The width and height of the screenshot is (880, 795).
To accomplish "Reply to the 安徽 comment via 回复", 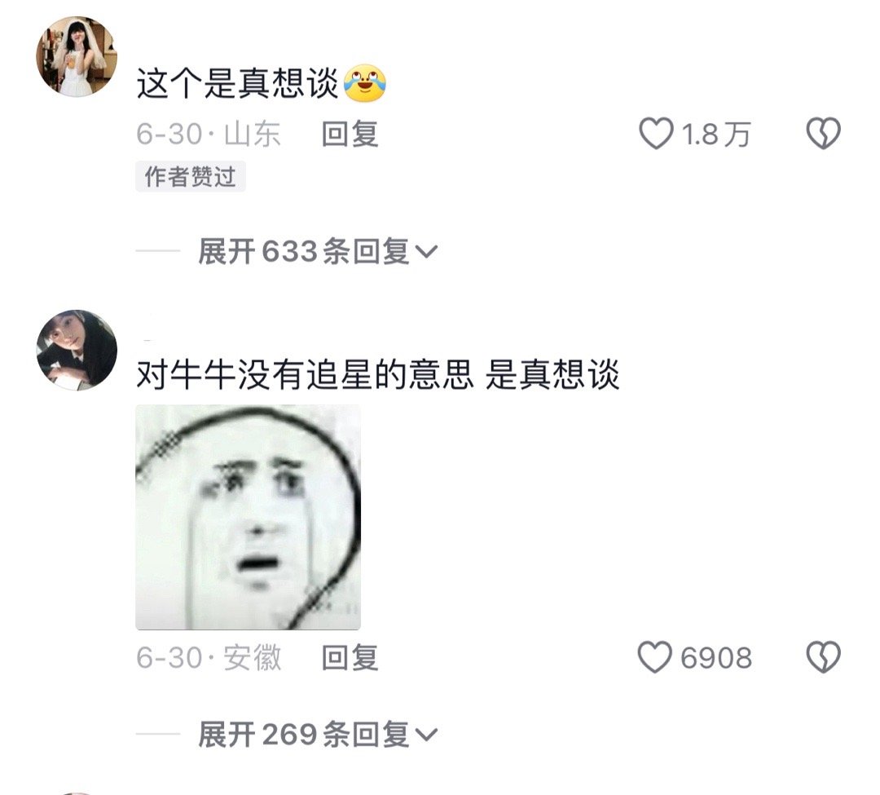I will click(350, 657).
